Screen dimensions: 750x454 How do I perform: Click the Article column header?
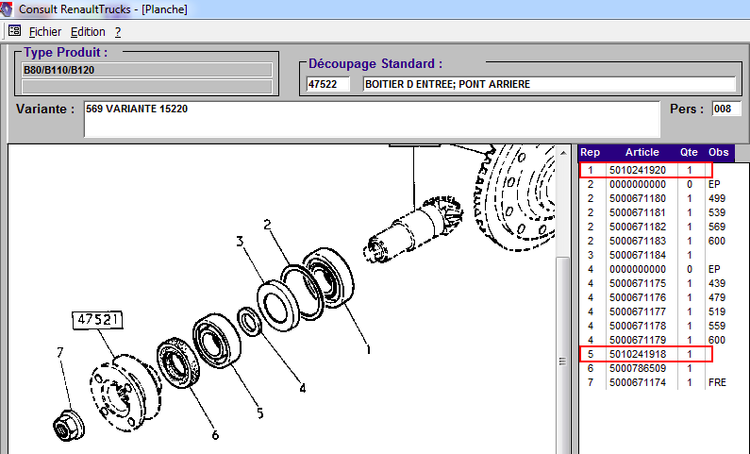click(642, 152)
